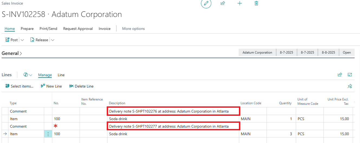Open the Copilot dropdown in Lines
The width and height of the screenshot is (360, 143).
(x=28, y=75)
